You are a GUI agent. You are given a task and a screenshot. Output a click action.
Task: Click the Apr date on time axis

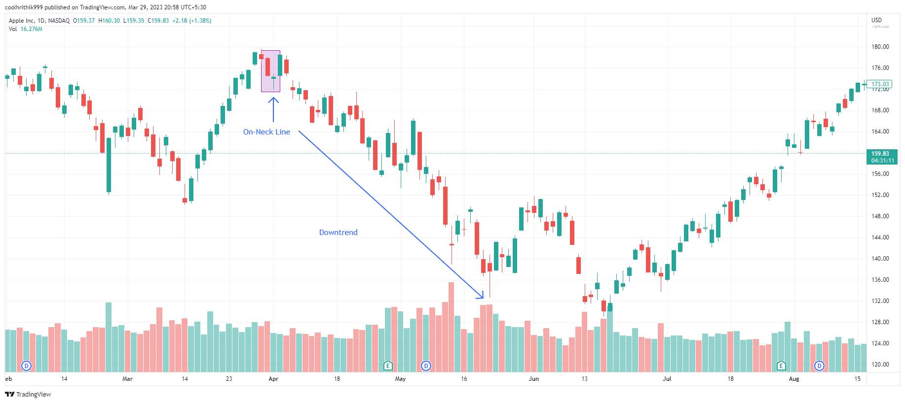click(x=273, y=379)
